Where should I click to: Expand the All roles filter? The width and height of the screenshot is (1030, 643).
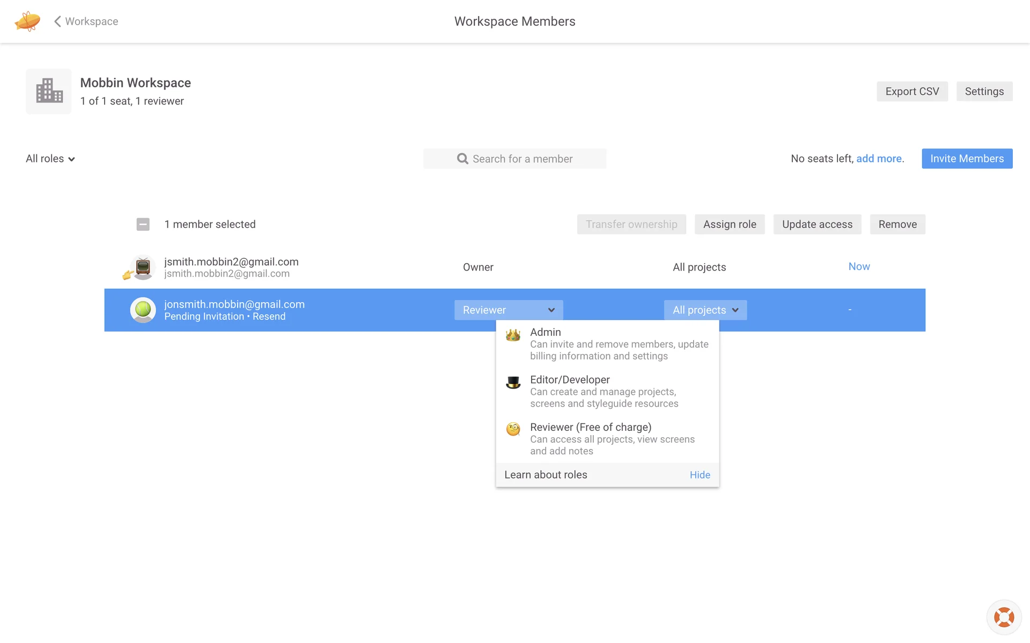tap(50, 159)
